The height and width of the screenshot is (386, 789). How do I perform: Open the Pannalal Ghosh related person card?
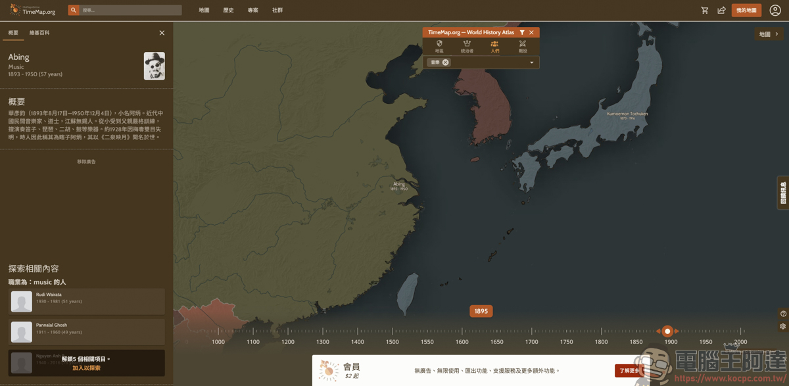87,332
